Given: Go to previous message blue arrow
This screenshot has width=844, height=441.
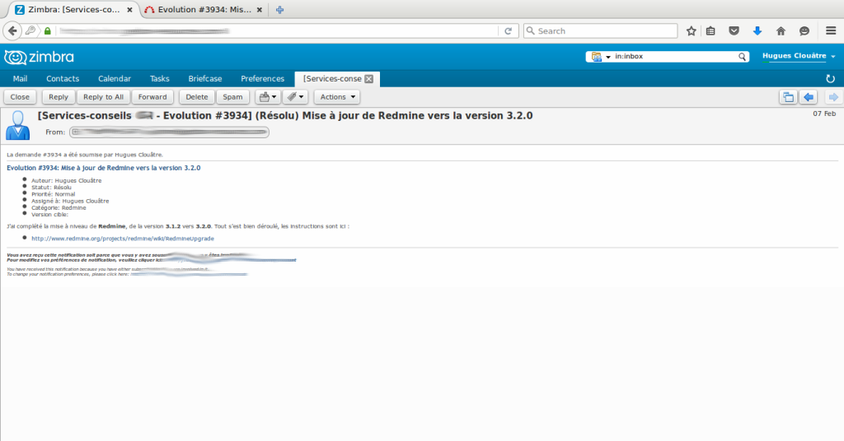Looking at the screenshot, I should point(809,97).
